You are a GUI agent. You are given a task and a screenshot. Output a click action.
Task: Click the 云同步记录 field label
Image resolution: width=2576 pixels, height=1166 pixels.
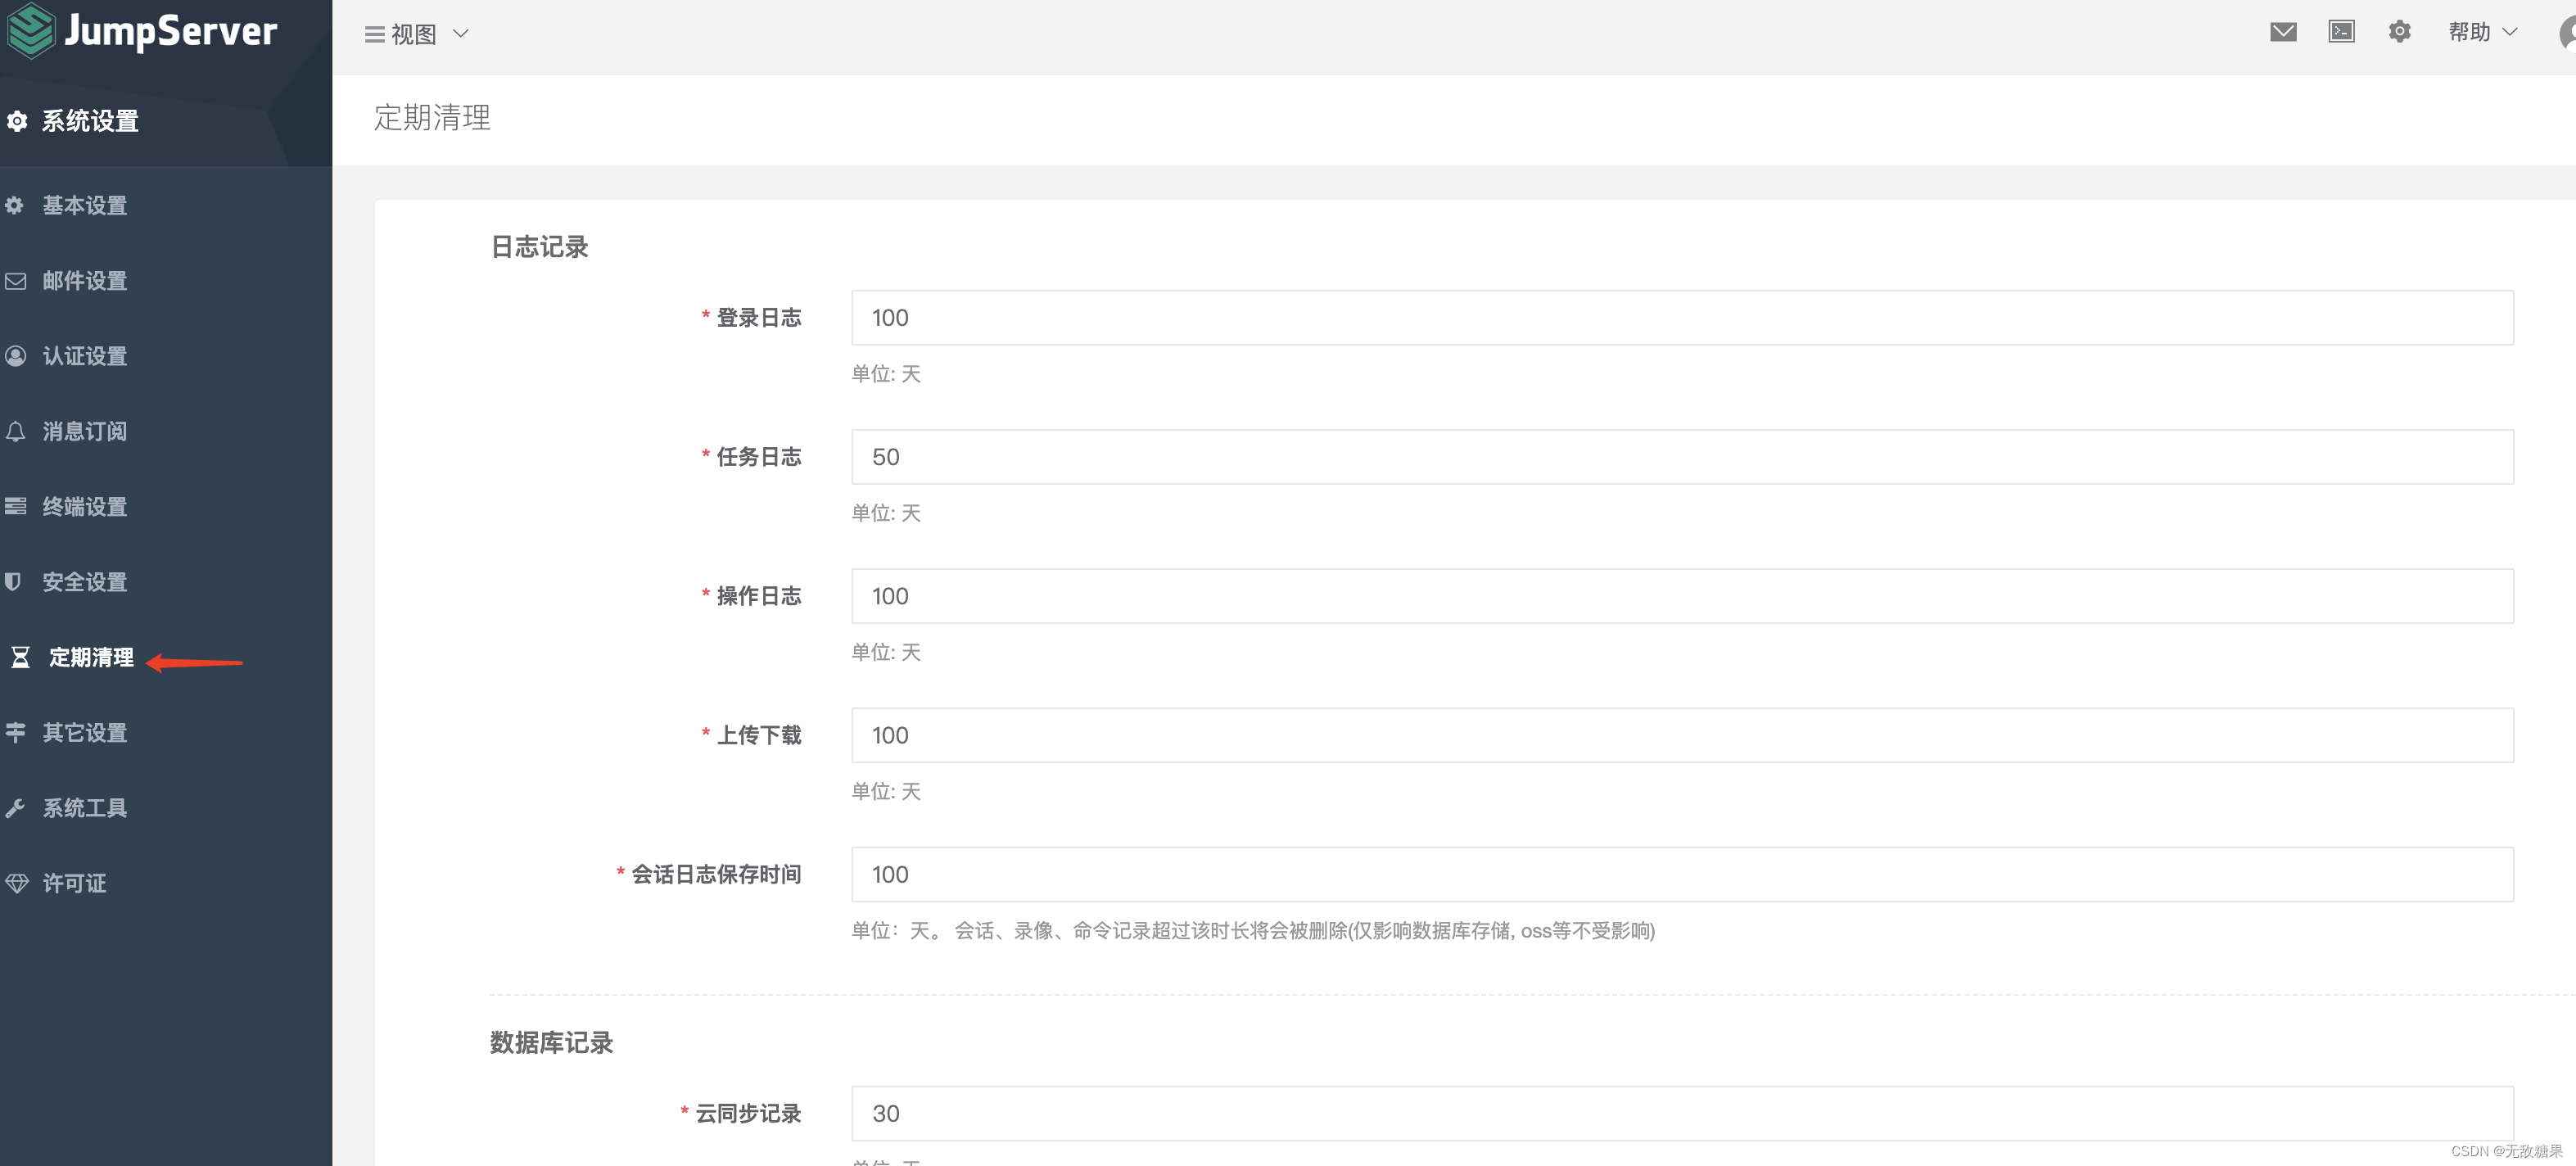point(748,1113)
